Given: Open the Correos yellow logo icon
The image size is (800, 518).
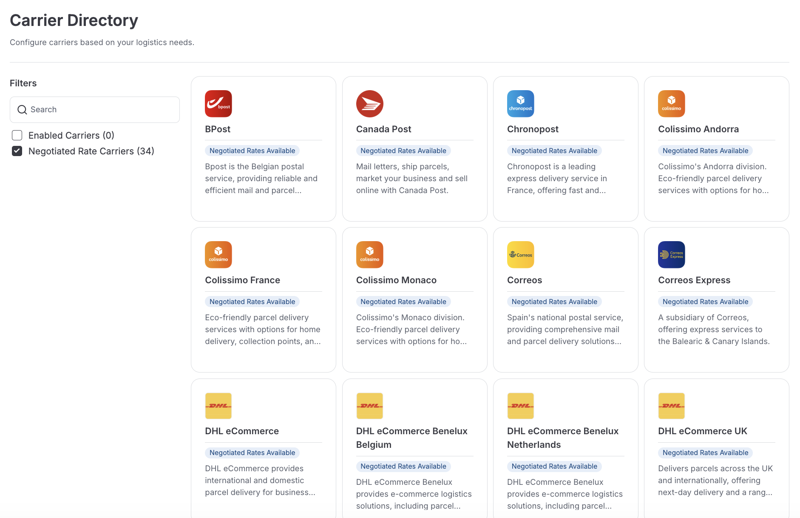Looking at the screenshot, I should coord(520,255).
